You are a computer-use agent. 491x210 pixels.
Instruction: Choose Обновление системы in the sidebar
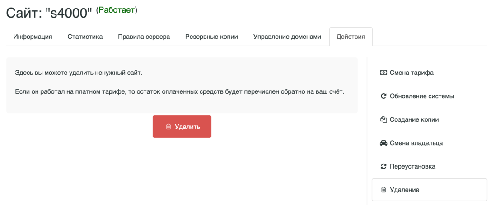point(429,96)
